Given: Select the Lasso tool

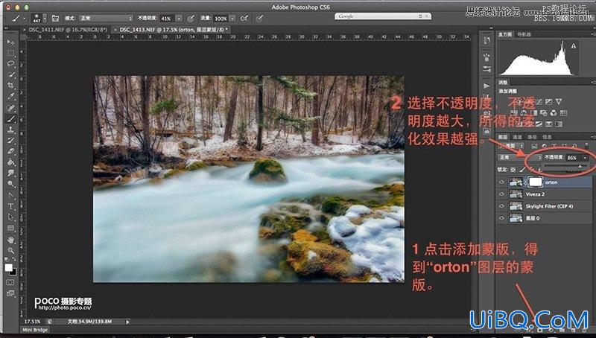Looking at the screenshot, I should click(x=10, y=63).
